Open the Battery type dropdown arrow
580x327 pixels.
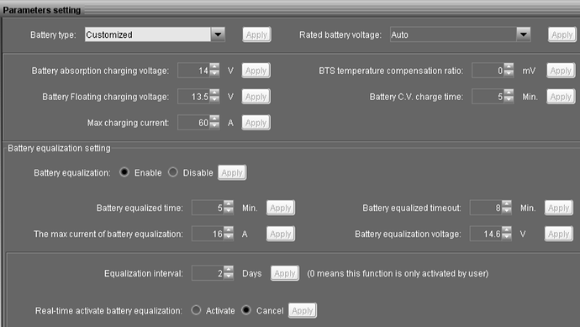[218, 34]
